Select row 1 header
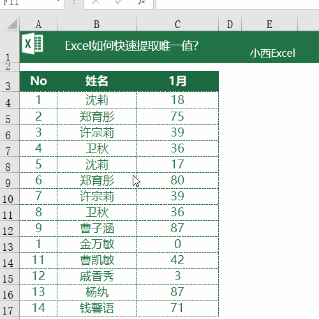 (10, 47)
